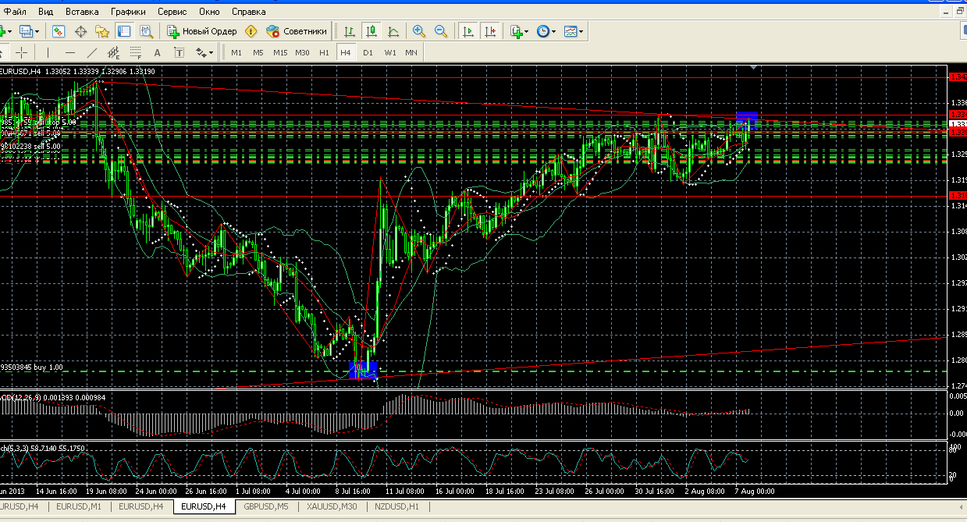The width and height of the screenshot is (967, 522).
Task: Select the M1 timeframe
Action: click(x=236, y=52)
